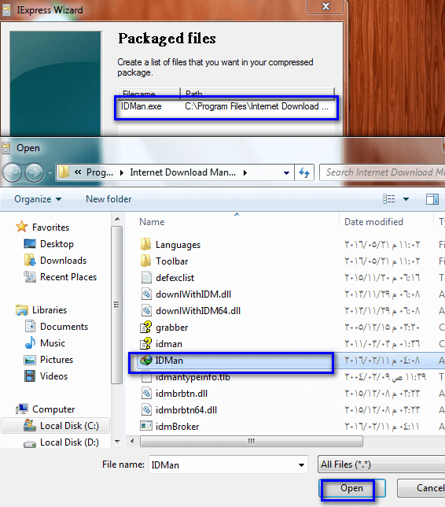Select Computer in navigation pane
The image size is (445, 507).
(53, 409)
